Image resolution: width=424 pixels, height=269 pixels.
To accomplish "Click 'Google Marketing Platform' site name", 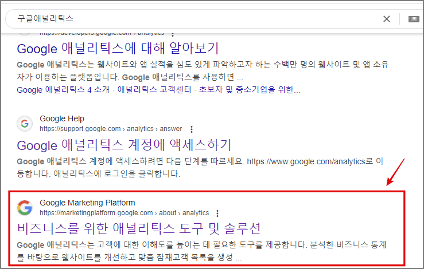I will click(x=87, y=203).
